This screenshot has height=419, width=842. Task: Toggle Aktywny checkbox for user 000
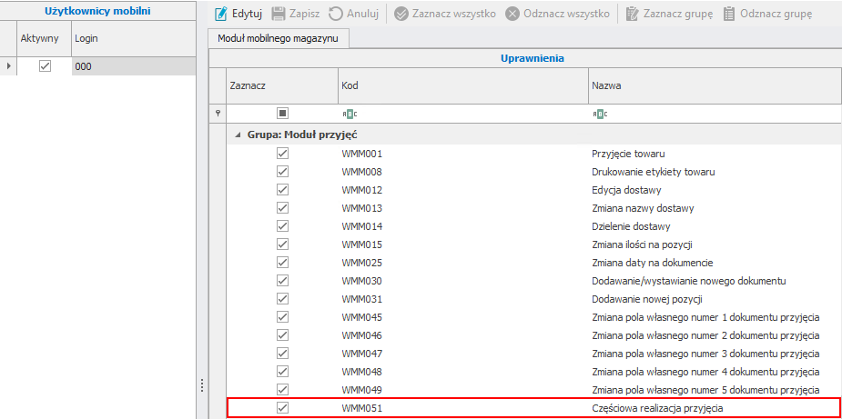(x=45, y=66)
